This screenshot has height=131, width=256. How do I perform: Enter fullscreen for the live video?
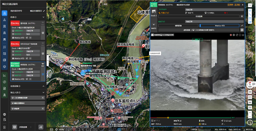tap(240, 35)
